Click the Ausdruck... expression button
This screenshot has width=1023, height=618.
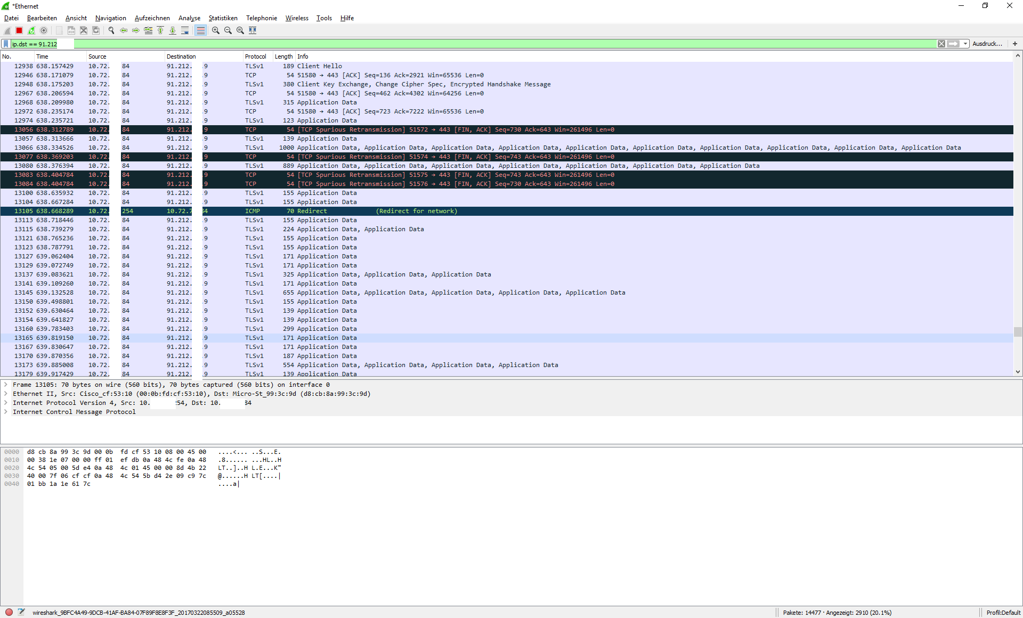point(987,44)
